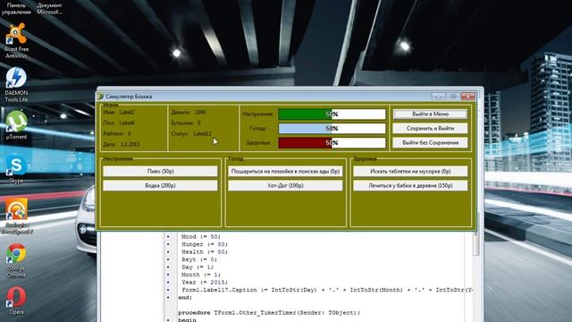572x322 pixels.
Task: Click code line 'Hunger := 50;'
Action: (x=205, y=244)
